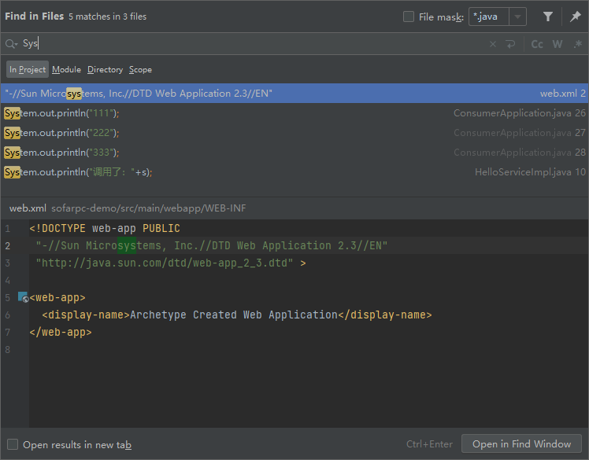Select the println("111") result row
This screenshot has width=589, height=460.
pos(294,113)
